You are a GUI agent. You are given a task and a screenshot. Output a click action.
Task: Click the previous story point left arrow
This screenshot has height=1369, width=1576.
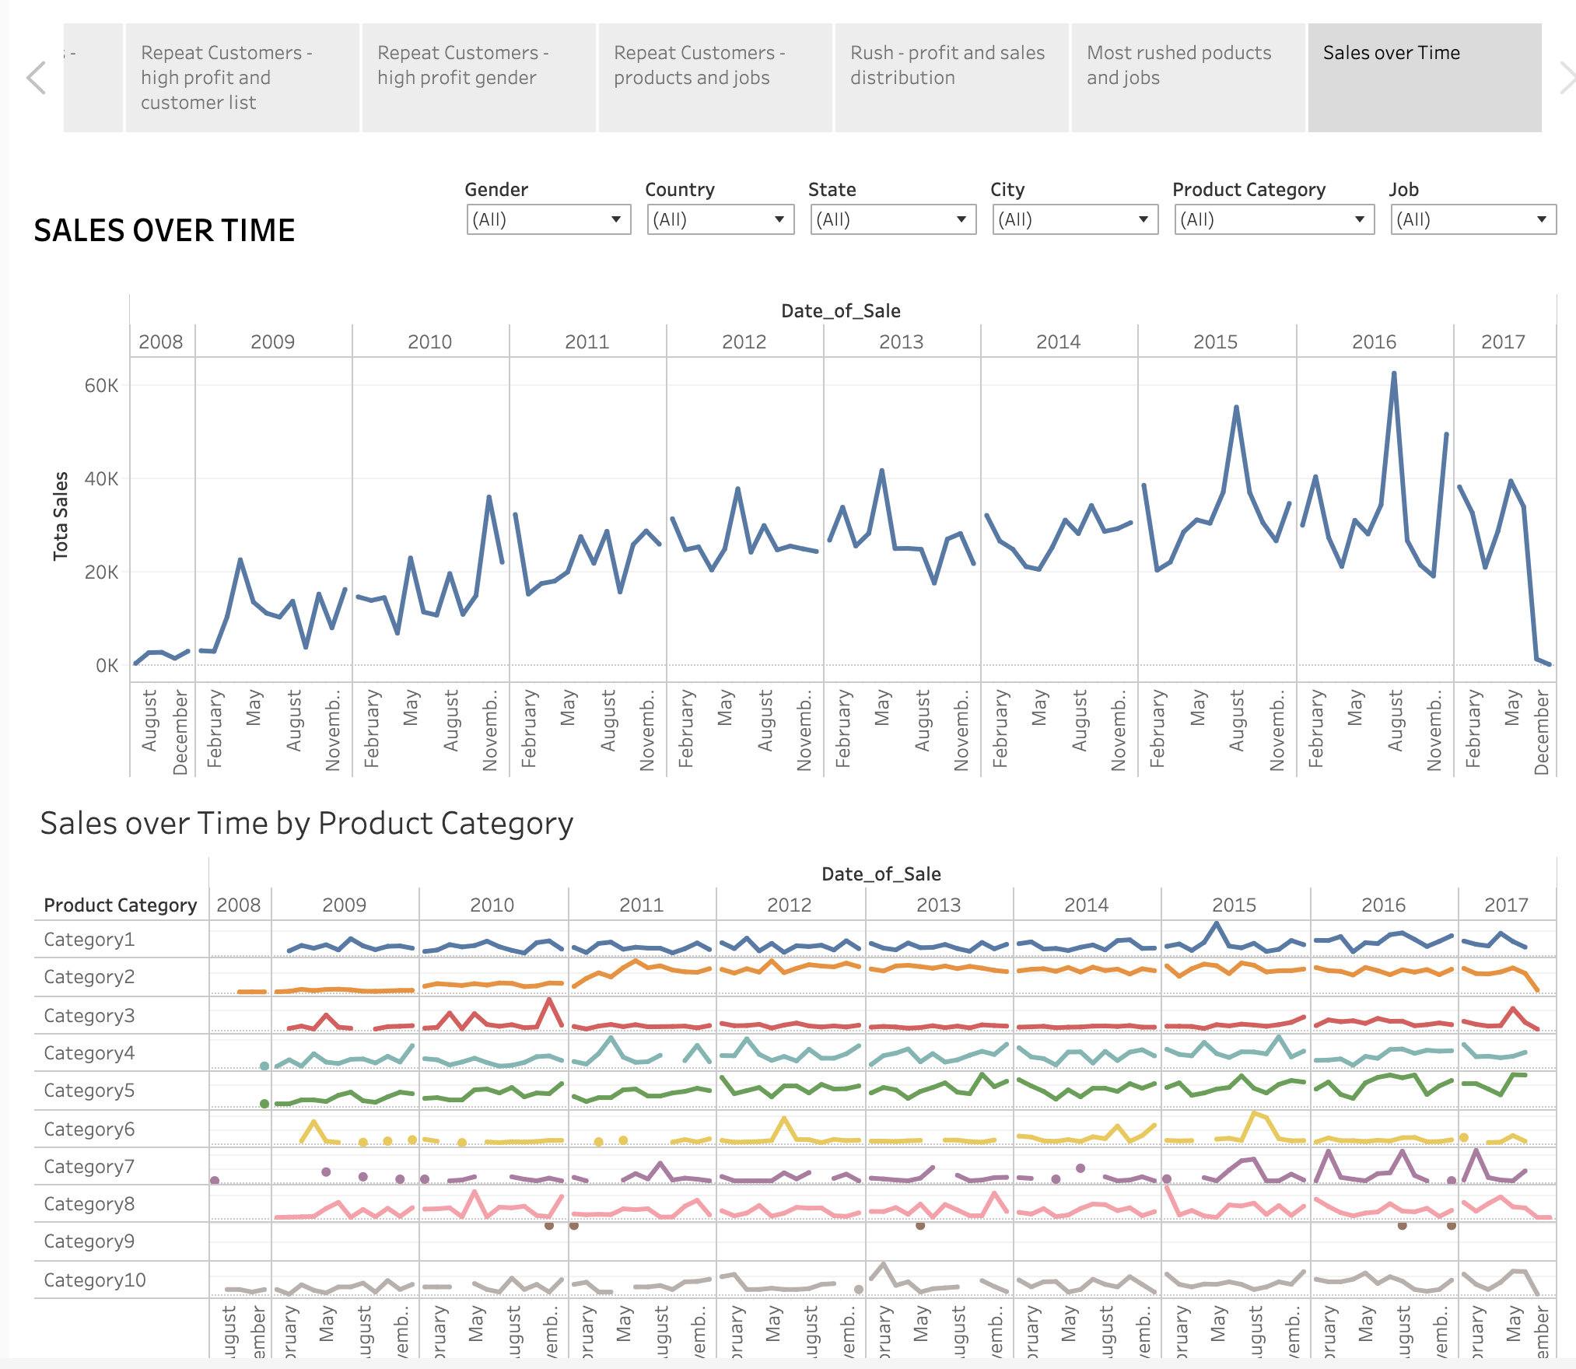pos(36,79)
